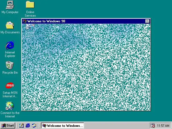172x129 pixels.
Task: Click the 11:57 AM system clock
Action: tap(163, 126)
